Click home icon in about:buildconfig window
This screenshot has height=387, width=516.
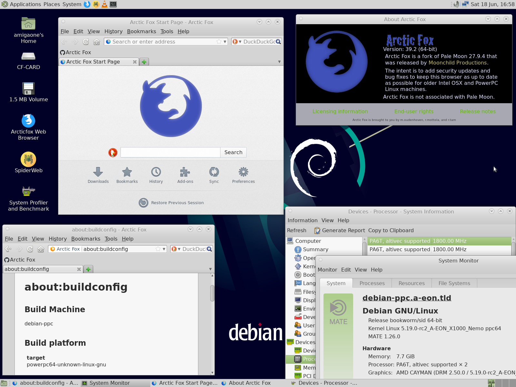(41, 249)
